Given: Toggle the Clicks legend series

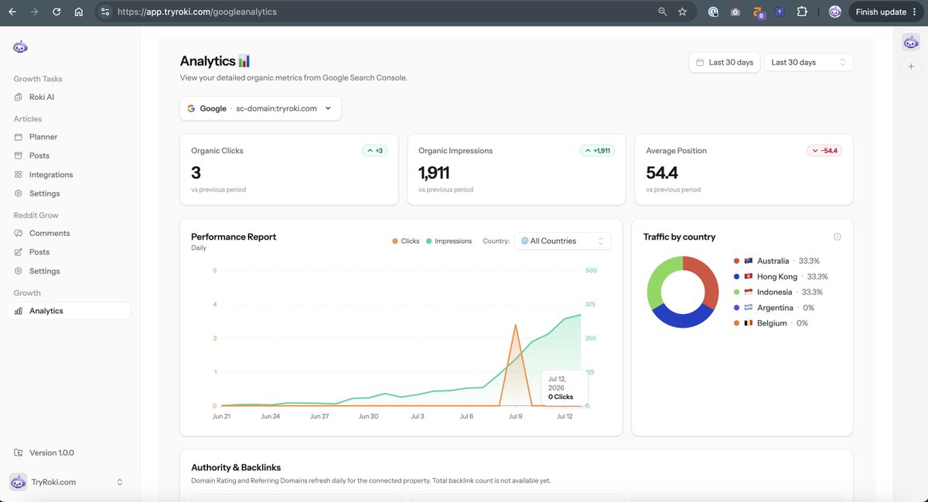Looking at the screenshot, I should point(406,241).
